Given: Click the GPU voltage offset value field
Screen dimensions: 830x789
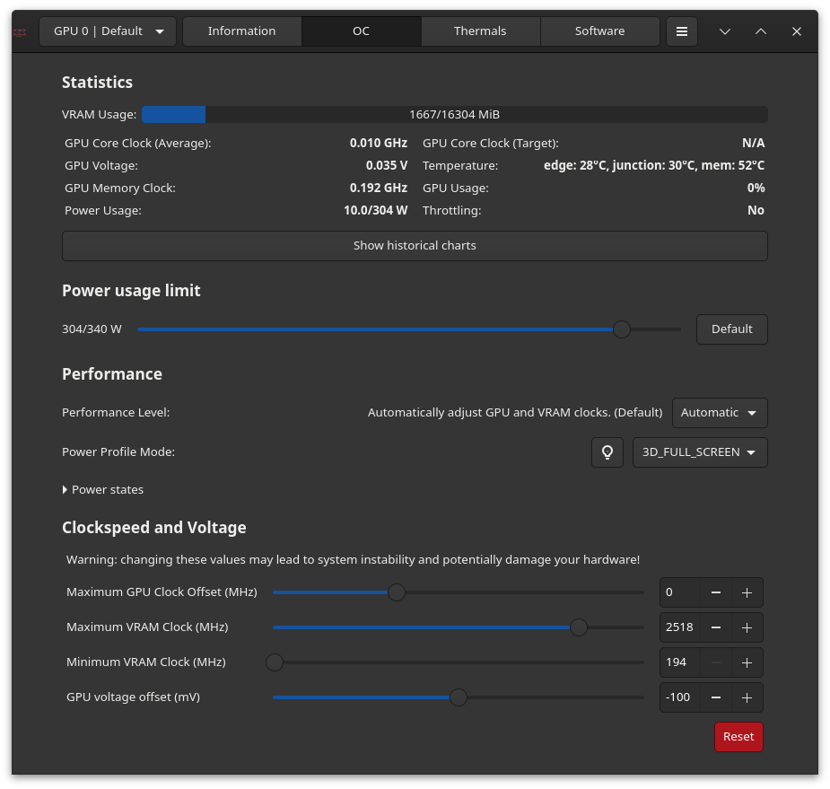Looking at the screenshot, I should pos(679,697).
